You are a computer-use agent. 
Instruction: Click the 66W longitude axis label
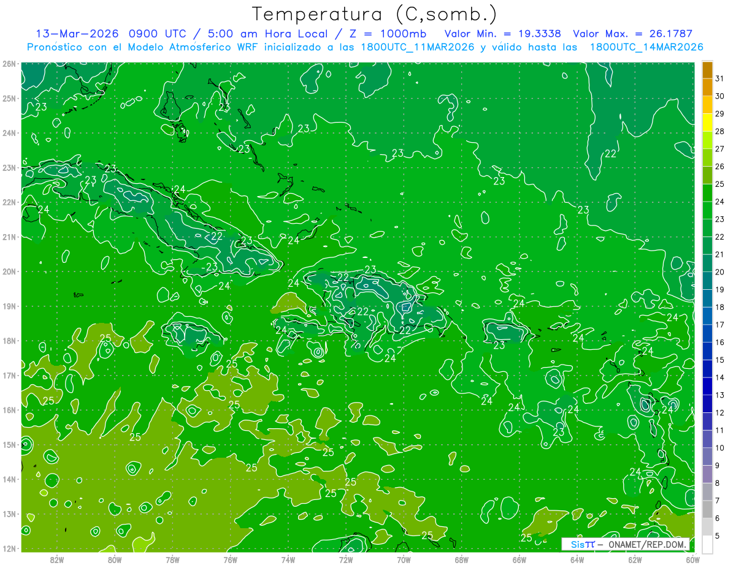[x=519, y=559]
